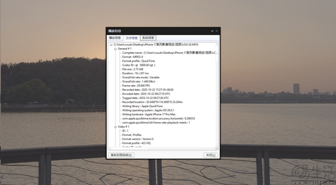Image resolution: width=336 pixels, height=185 pixels.
Task: Click the 复制到剪贴板 button
Action: (121, 155)
